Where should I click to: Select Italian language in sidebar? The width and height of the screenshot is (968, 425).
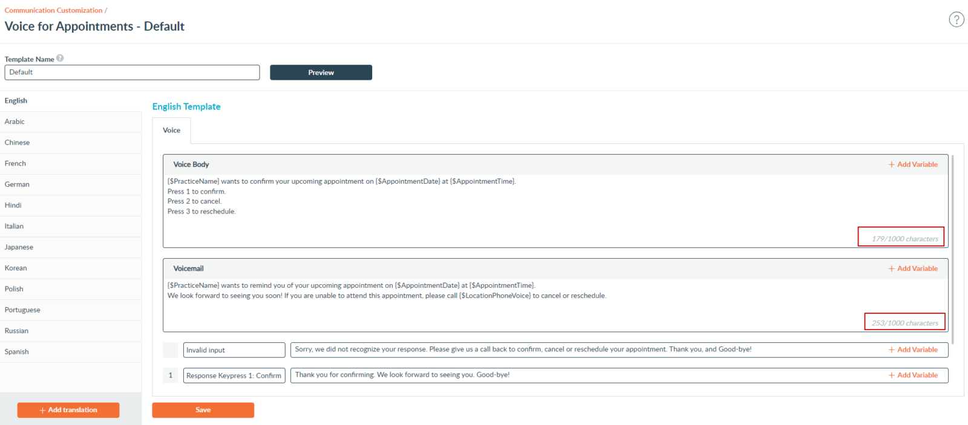coord(71,226)
